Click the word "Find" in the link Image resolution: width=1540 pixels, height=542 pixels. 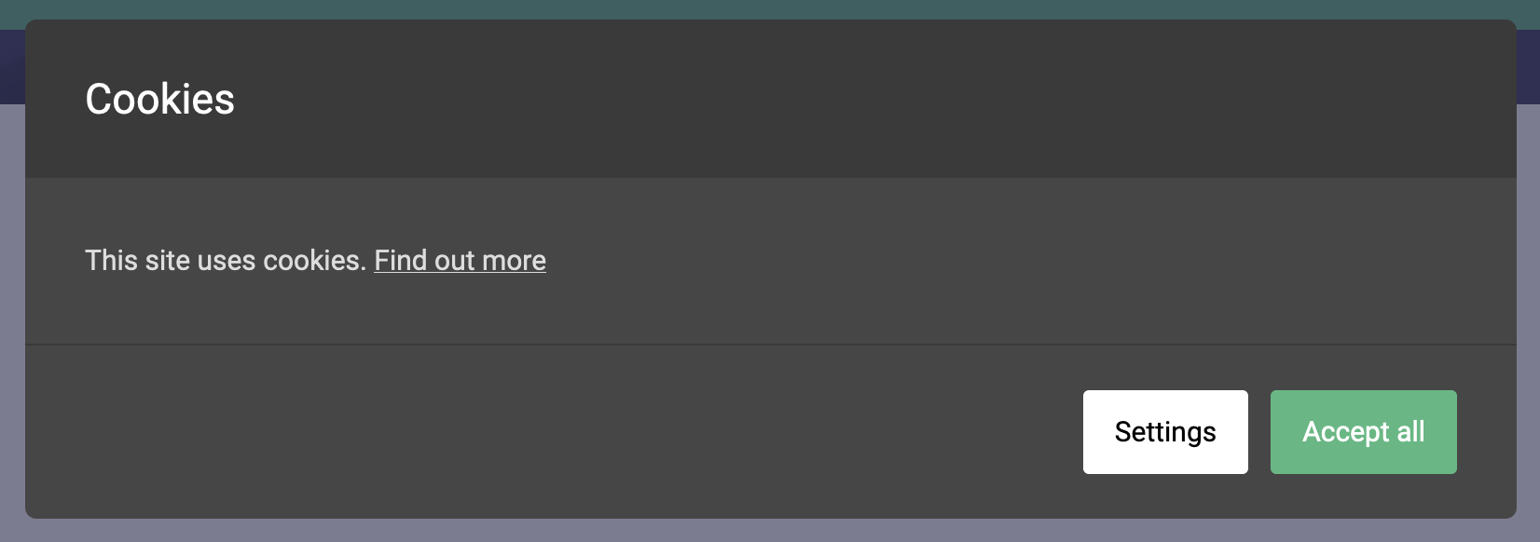[x=400, y=261]
